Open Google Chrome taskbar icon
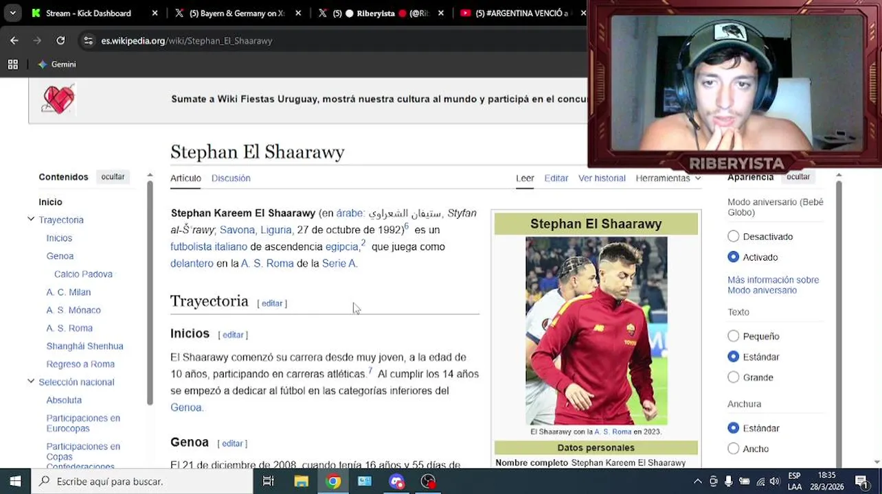This screenshot has height=494, width=882. coord(333,481)
